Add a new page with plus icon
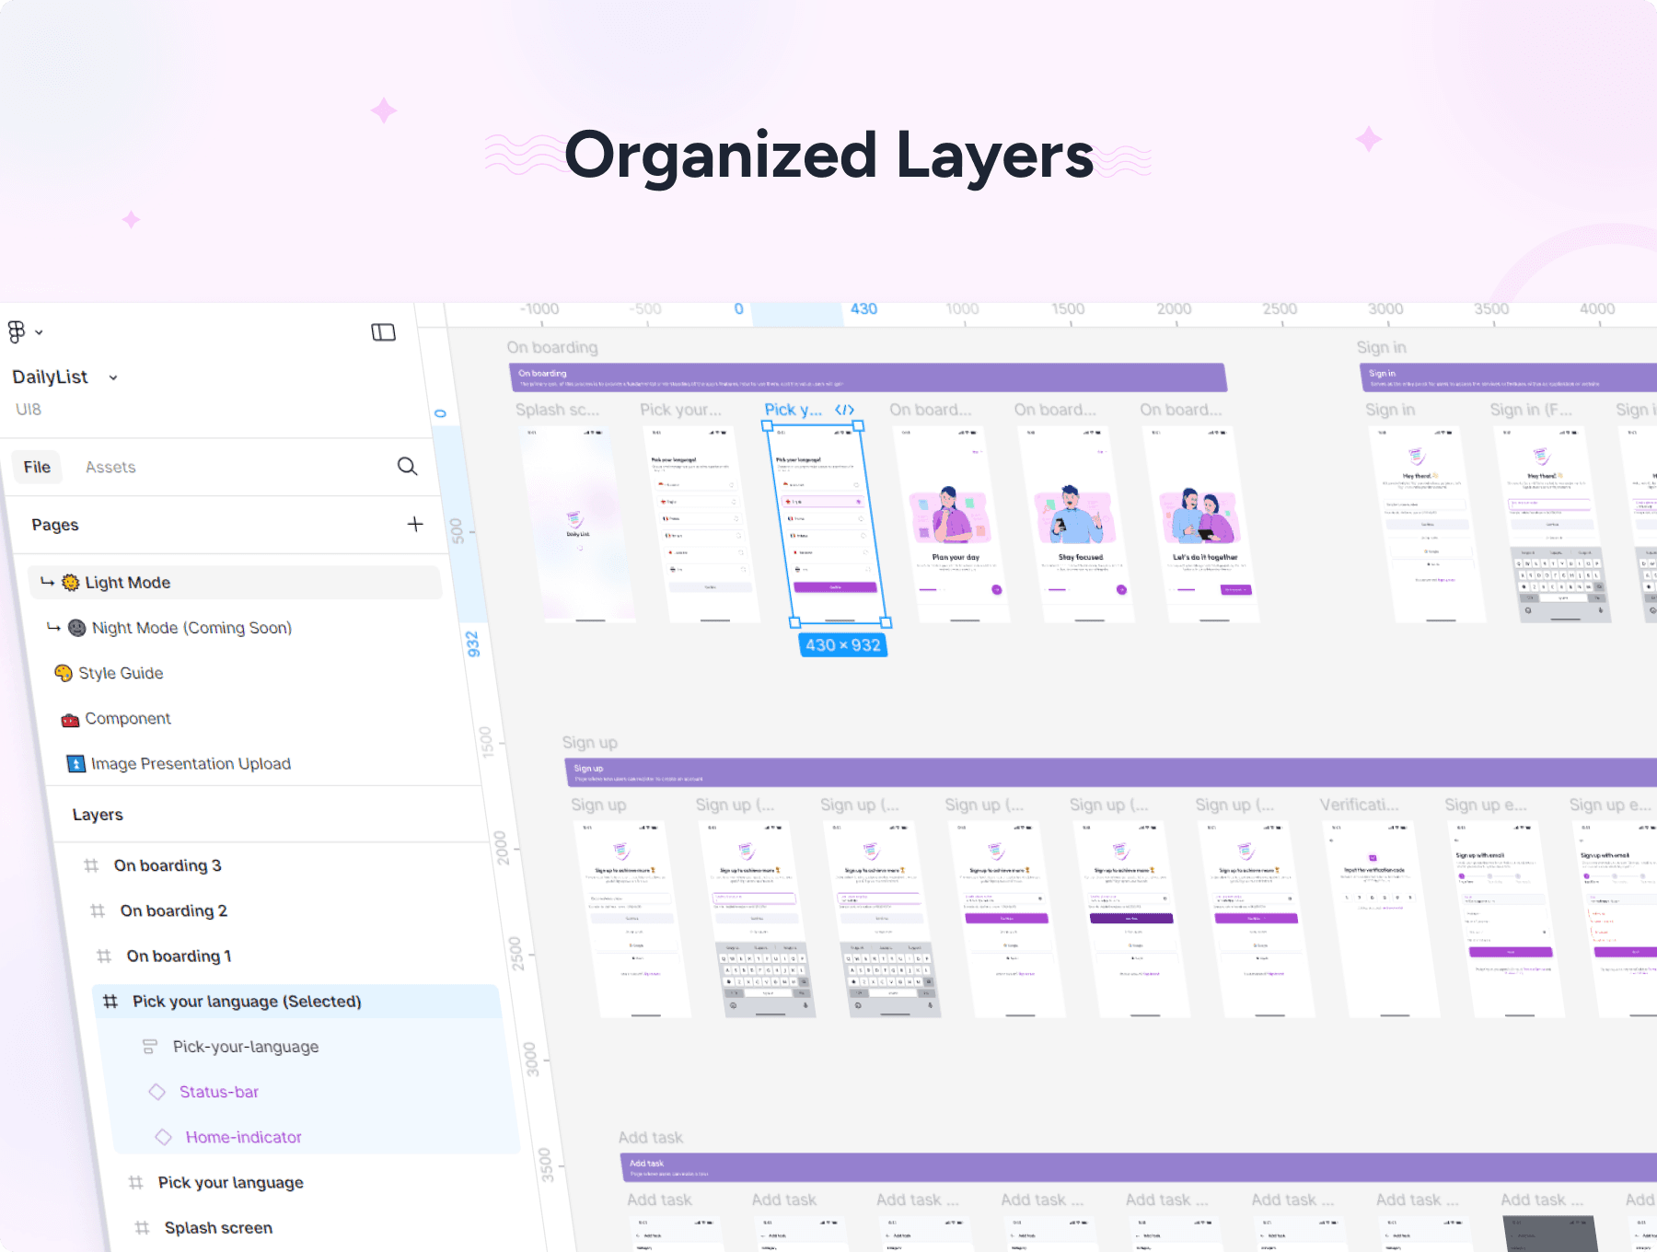The image size is (1657, 1252). pos(415,524)
